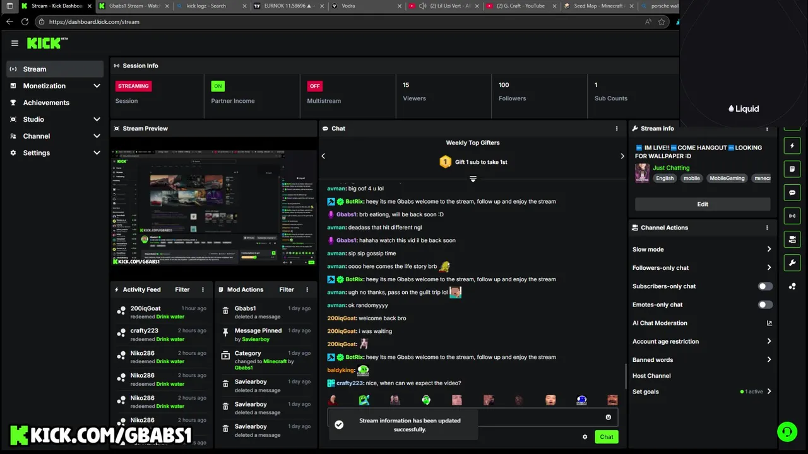The width and height of the screenshot is (808, 454).
Task: Open the Mod Actions three-dot menu
Action: pos(307,289)
